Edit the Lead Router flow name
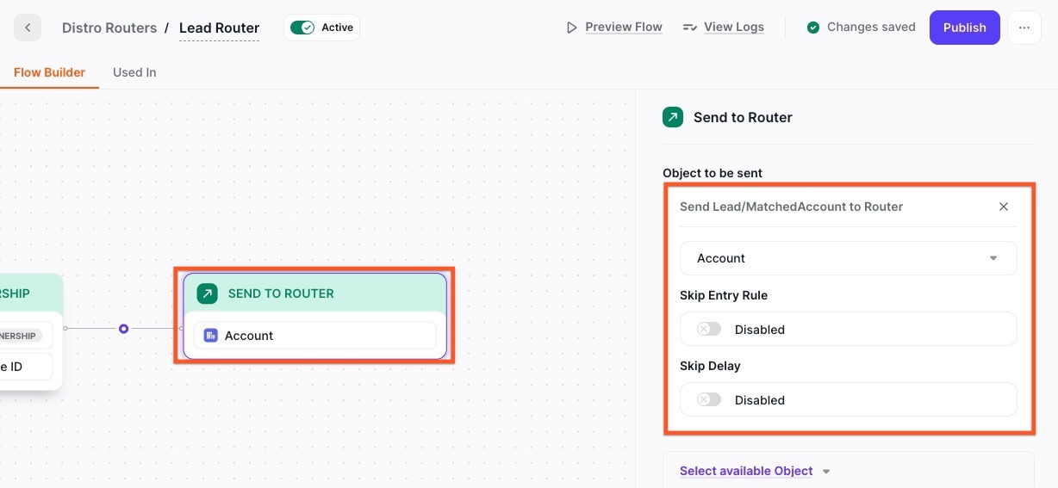This screenshot has width=1058, height=488. point(219,28)
